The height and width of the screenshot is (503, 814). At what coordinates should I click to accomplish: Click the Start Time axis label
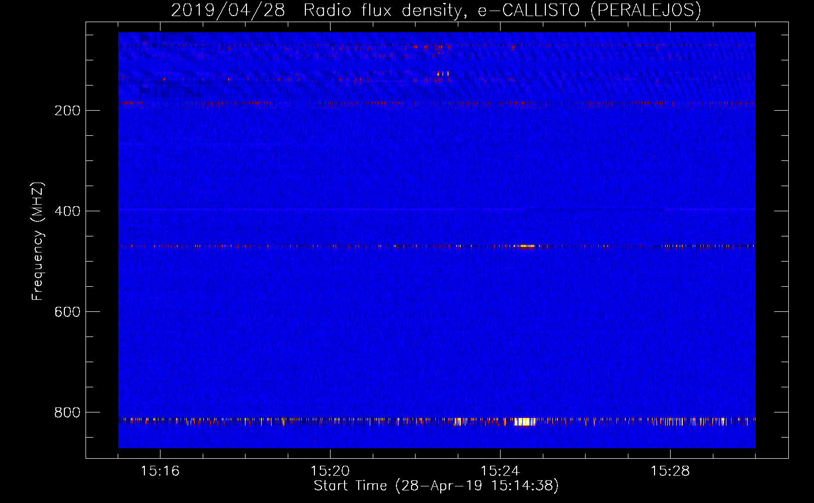pyautogui.click(x=436, y=486)
